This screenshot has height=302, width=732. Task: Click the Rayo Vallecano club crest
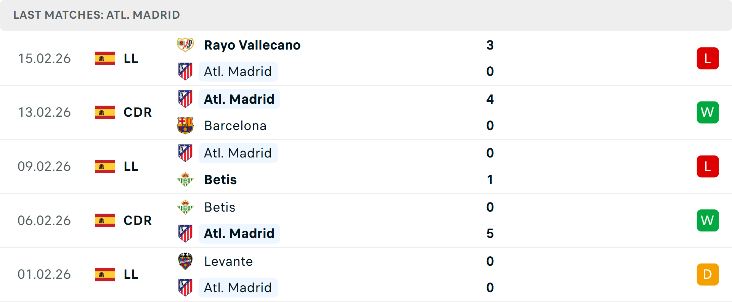[x=186, y=45]
